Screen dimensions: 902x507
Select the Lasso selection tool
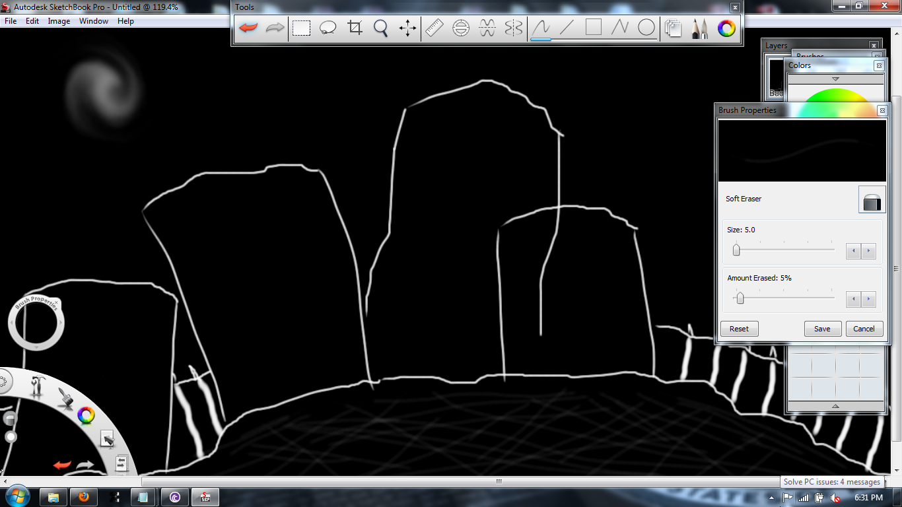[328, 28]
